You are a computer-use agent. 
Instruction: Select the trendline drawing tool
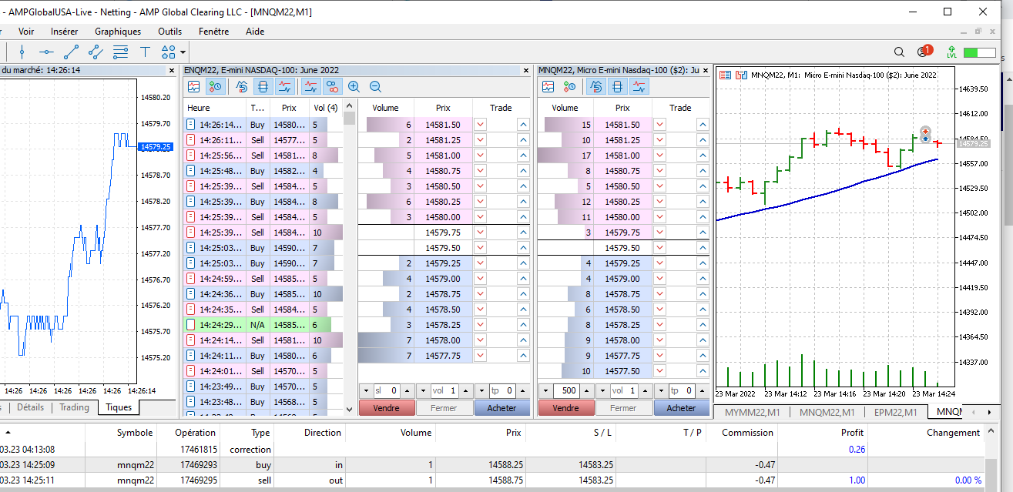(71, 52)
